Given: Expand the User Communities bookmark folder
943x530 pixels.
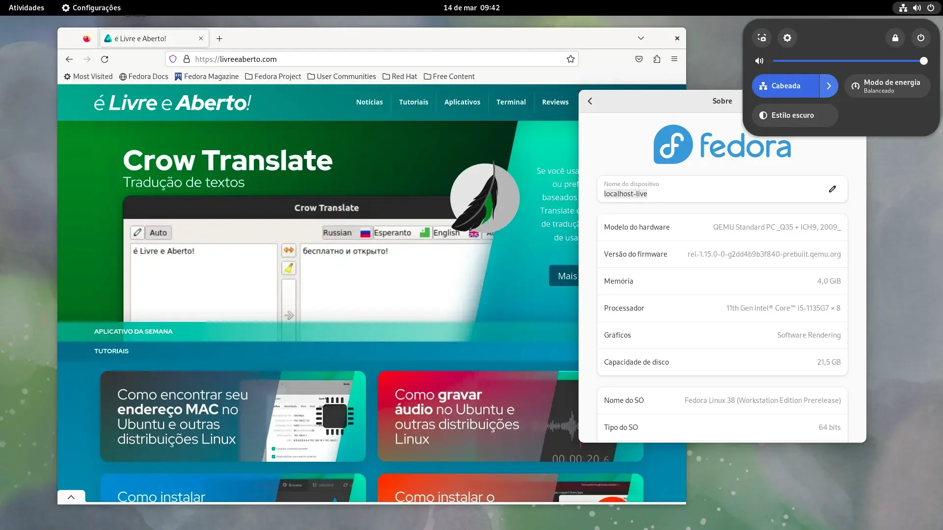Looking at the screenshot, I should click(342, 77).
